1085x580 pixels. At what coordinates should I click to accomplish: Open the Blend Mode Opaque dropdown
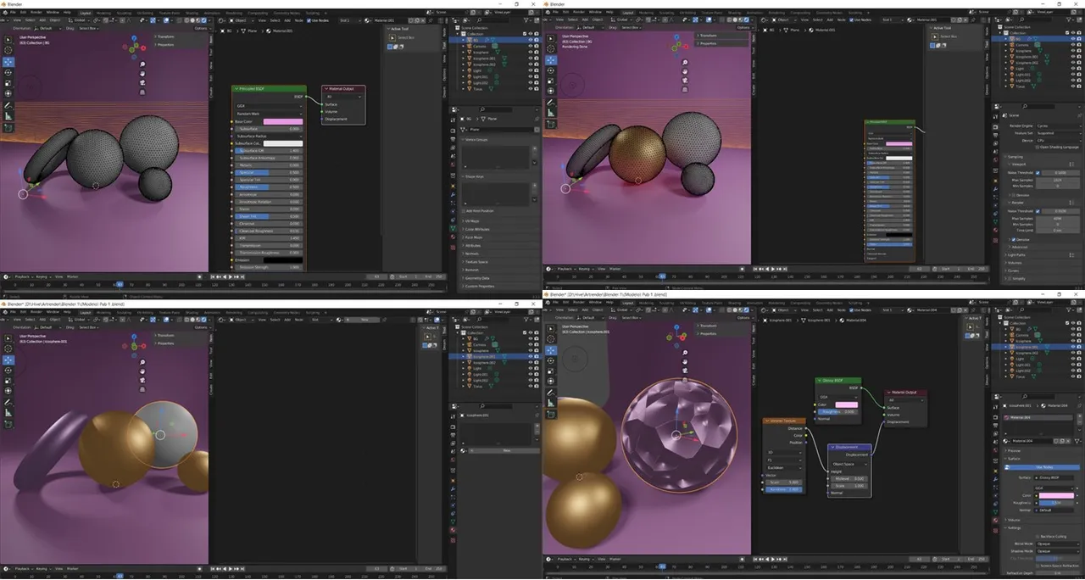point(1058,544)
